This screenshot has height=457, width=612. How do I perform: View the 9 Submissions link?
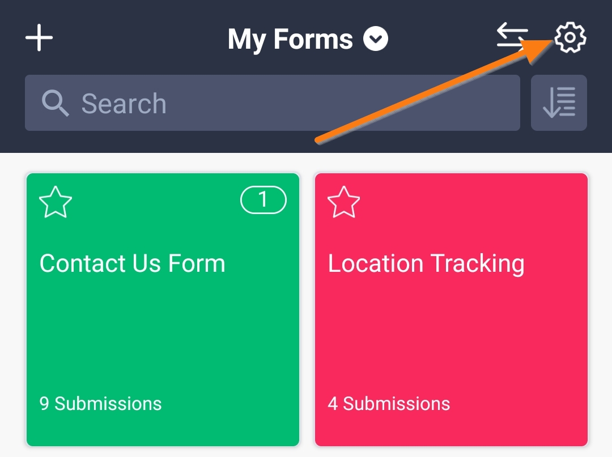[100, 403]
